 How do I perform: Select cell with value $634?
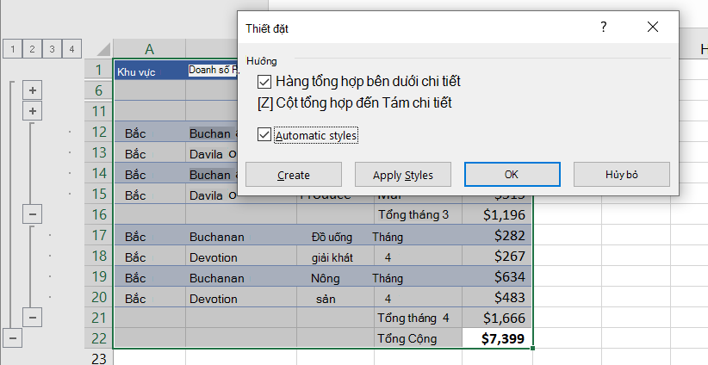(x=498, y=276)
